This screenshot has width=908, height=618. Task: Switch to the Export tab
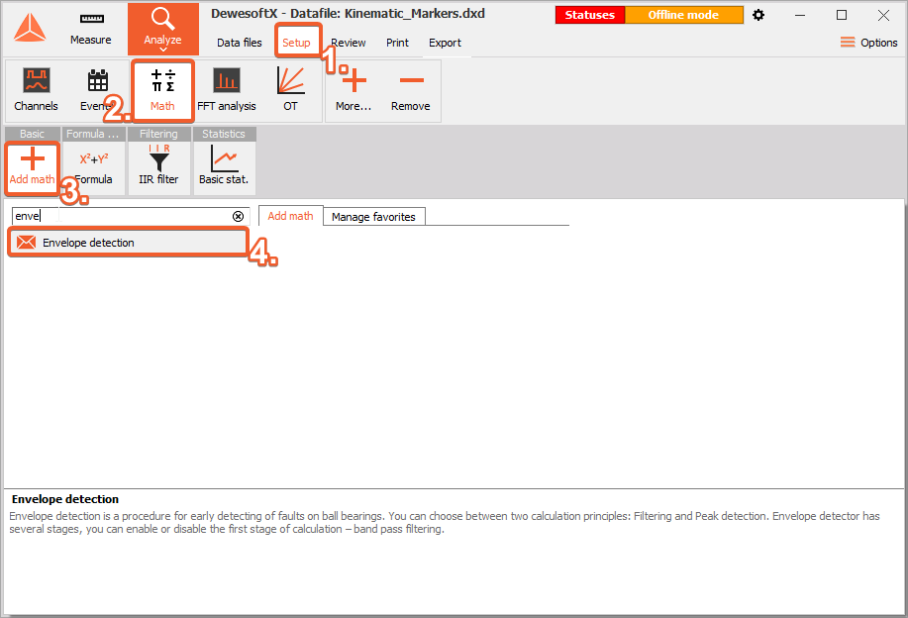click(445, 43)
